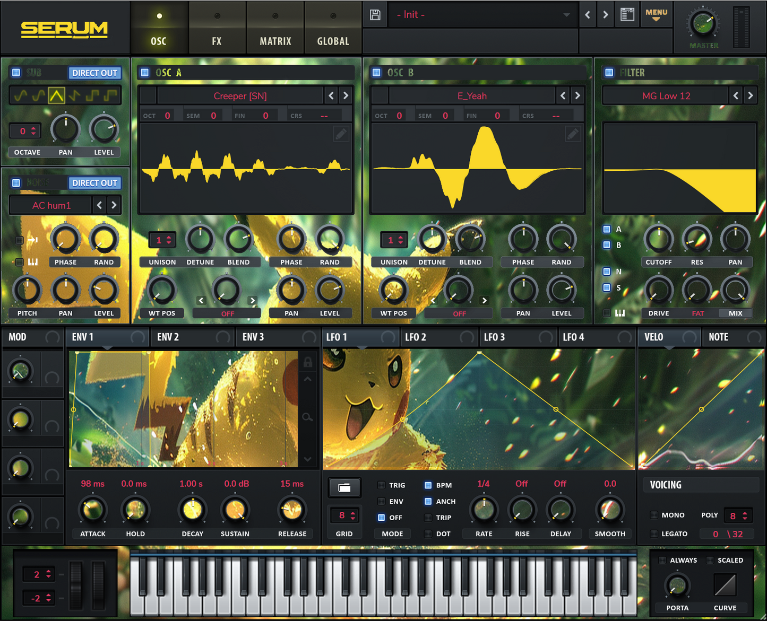Screen dimensions: 767x621
Task: Select previous OSC B wavetable arrow
Action: (563, 95)
